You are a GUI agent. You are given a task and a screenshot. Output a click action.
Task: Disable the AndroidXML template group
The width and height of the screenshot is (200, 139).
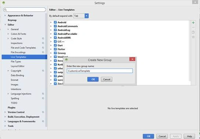[x=55, y=38]
